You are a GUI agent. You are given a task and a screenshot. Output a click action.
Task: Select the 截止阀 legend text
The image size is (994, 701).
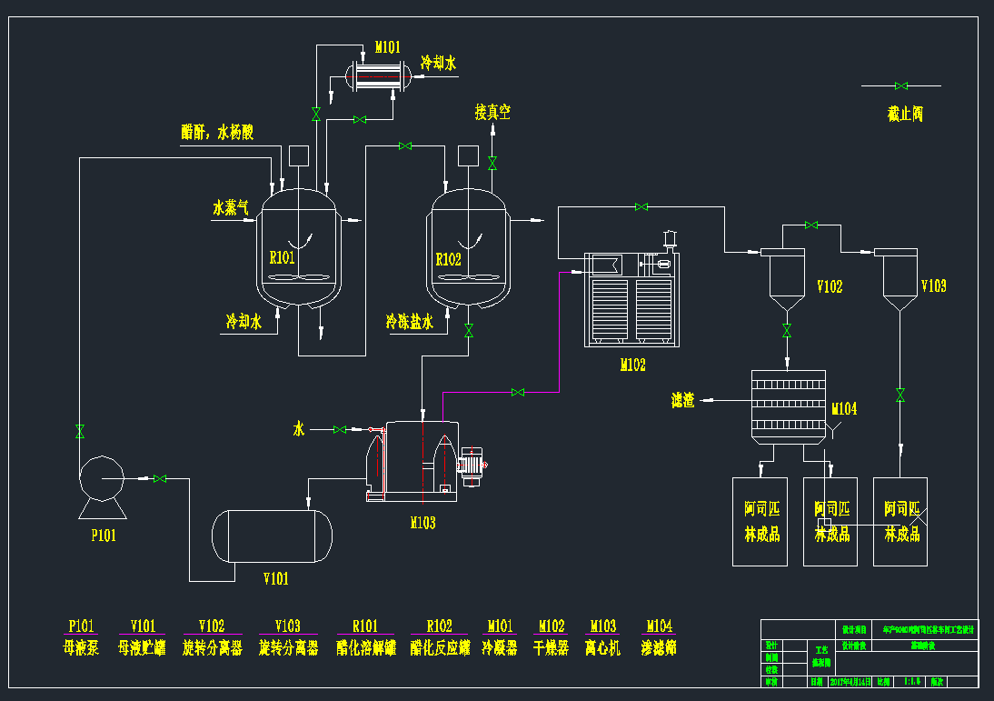(x=905, y=115)
